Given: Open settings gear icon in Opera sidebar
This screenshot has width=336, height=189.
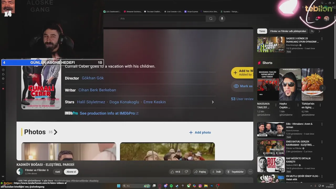Looking at the screenshot, I should coord(3,78).
